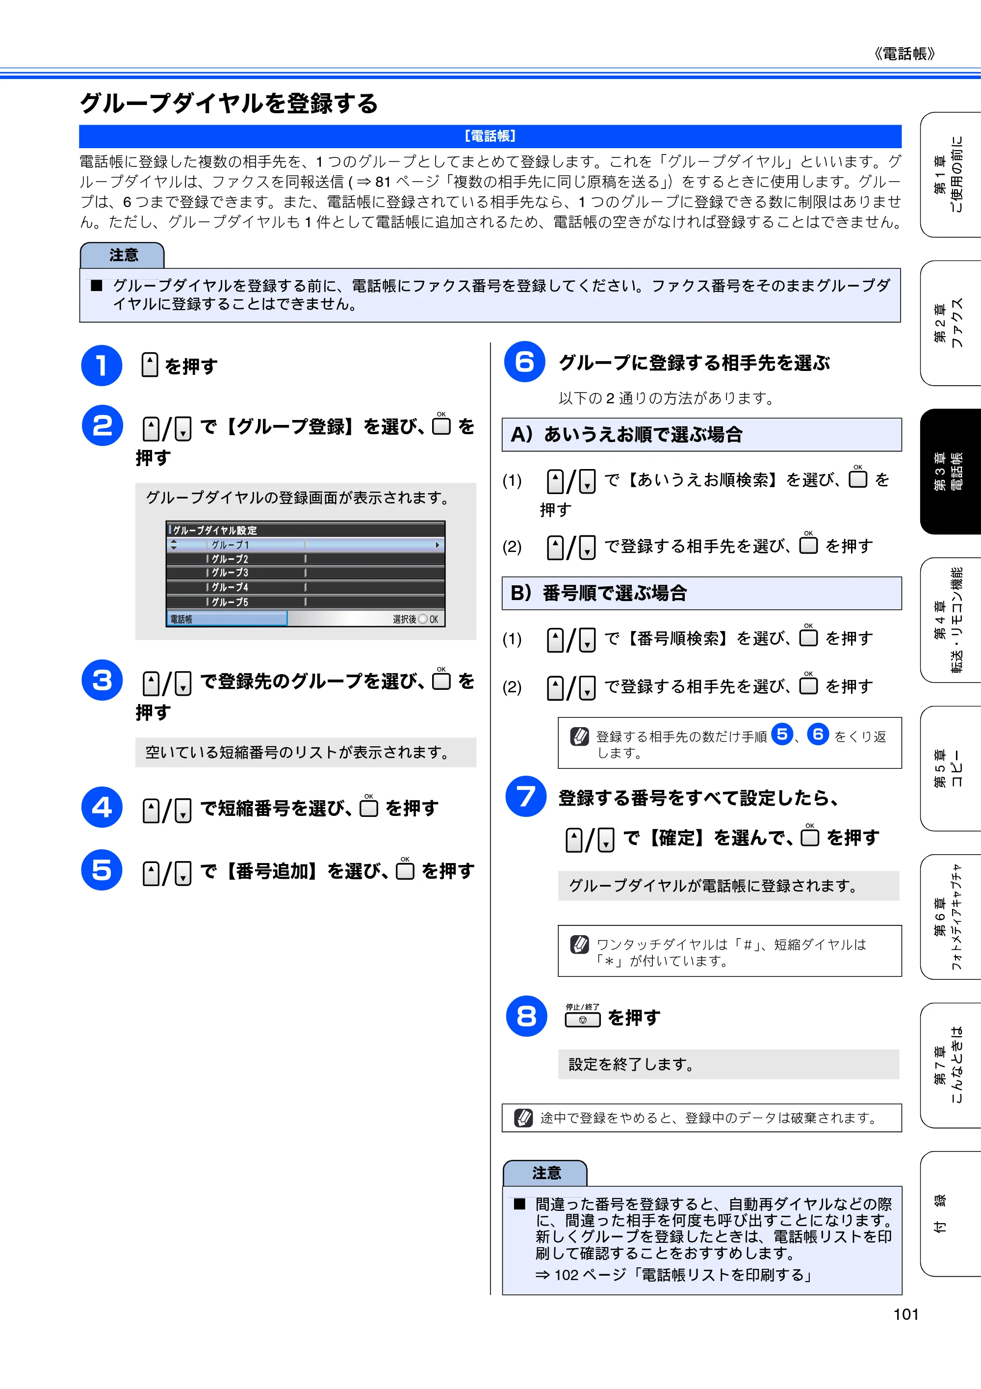Click the right arrow on グループ1 row
Viewport: 981px width, 1389px height.
(437, 545)
